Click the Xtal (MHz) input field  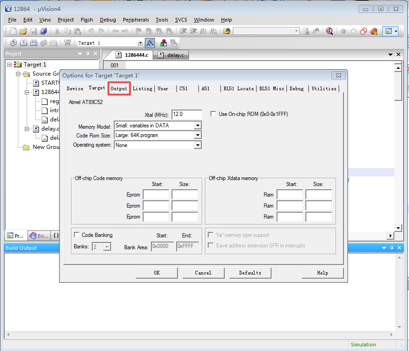coord(187,115)
